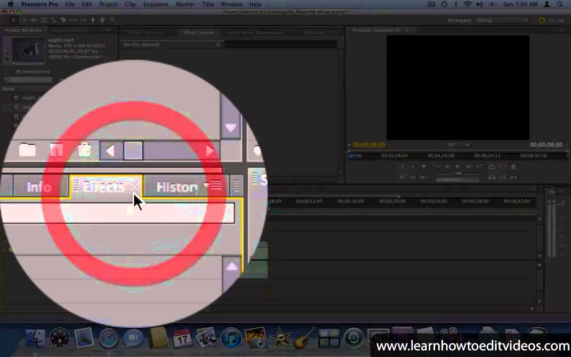
Task: Click the dog02.mp4 preview thumbnail image
Action: (x=28, y=50)
